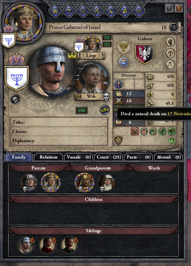Click the Liege portrait
Viewport: 191px width, 266px height.
(92, 44)
